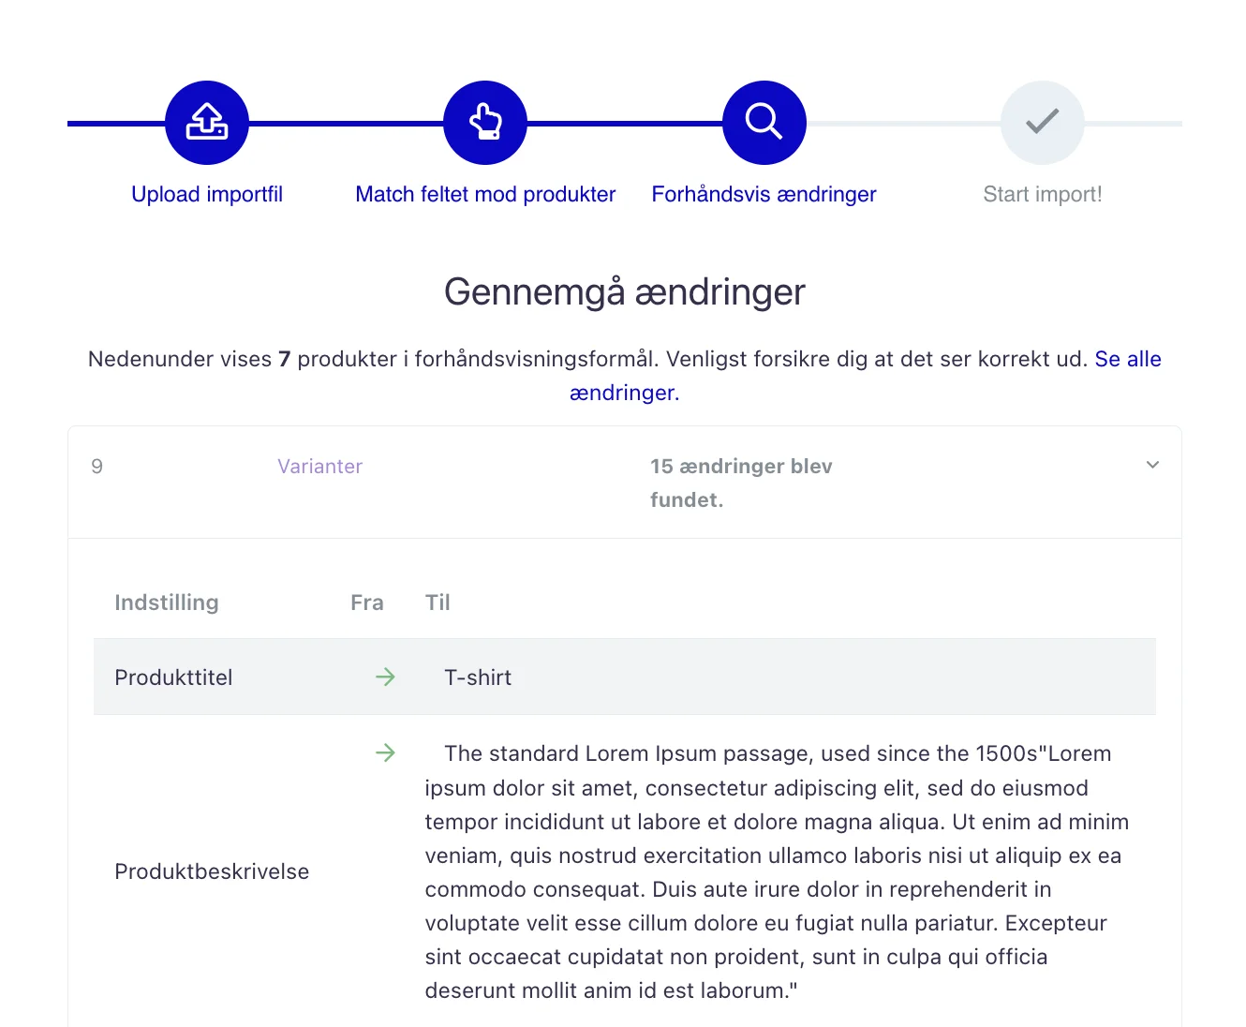The height and width of the screenshot is (1027, 1246).
Task: Click the magnifying glass preview icon
Action: click(x=764, y=123)
